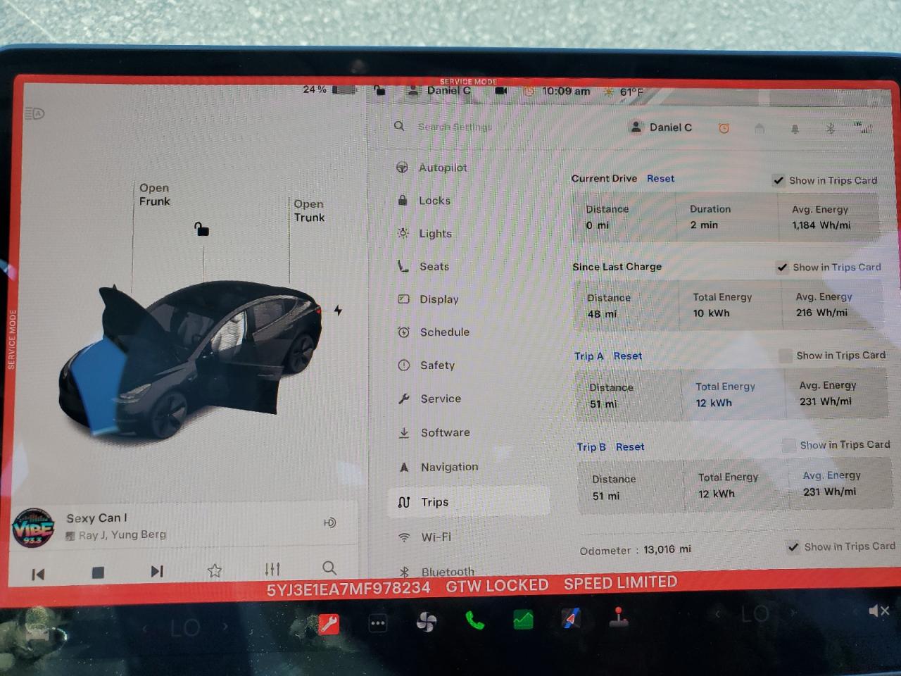The width and height of the screenshot is (901, 676).
Task: Open climate controls via the fan icon
Action: (x=427, y=622)
